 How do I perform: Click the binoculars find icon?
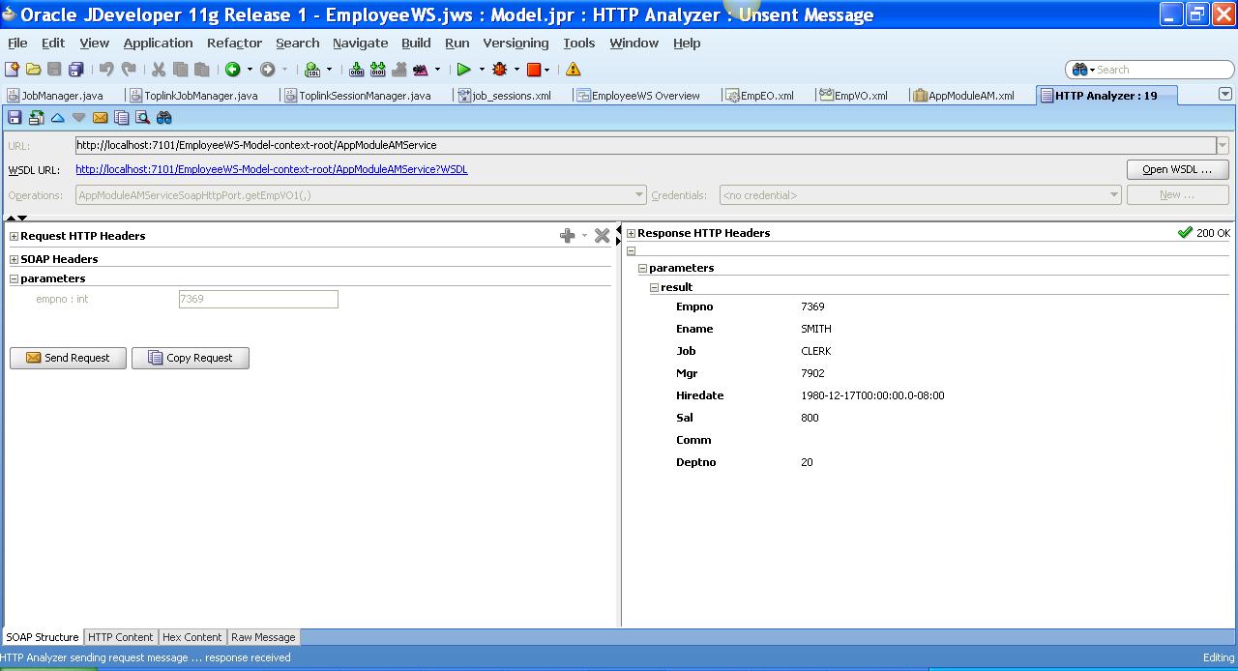[164, 118]
